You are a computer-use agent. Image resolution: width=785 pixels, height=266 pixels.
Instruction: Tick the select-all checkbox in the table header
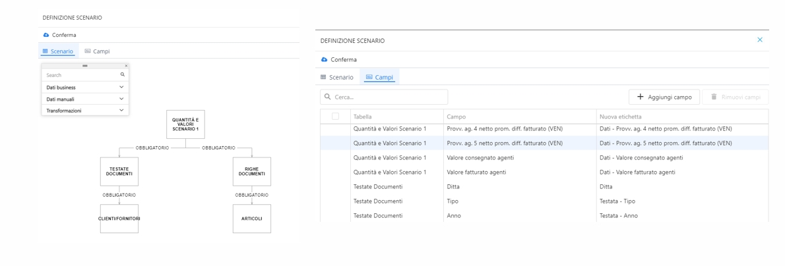(x=335, y=117)
